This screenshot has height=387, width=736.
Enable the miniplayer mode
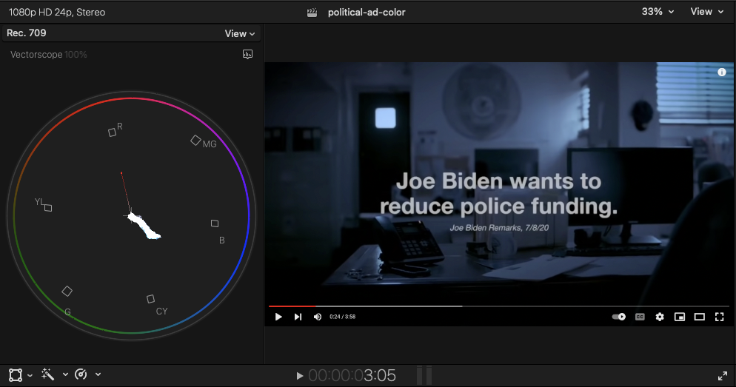pos(680,317)
